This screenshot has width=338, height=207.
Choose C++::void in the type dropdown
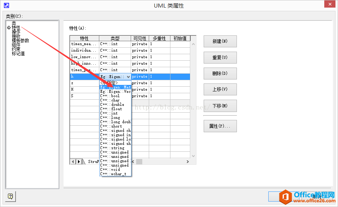115,169
